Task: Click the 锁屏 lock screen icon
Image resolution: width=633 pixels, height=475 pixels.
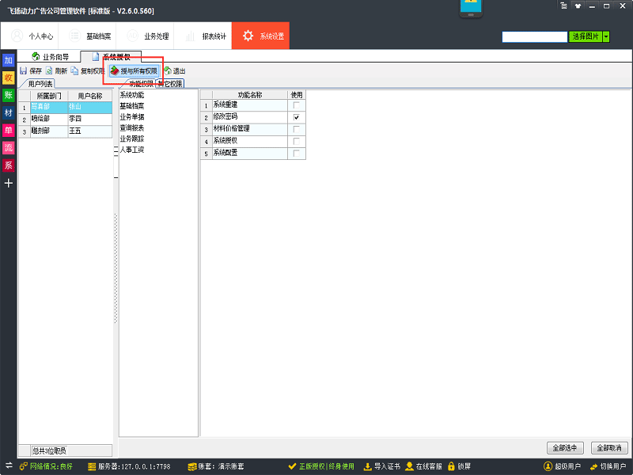Action: pos(451,466)
